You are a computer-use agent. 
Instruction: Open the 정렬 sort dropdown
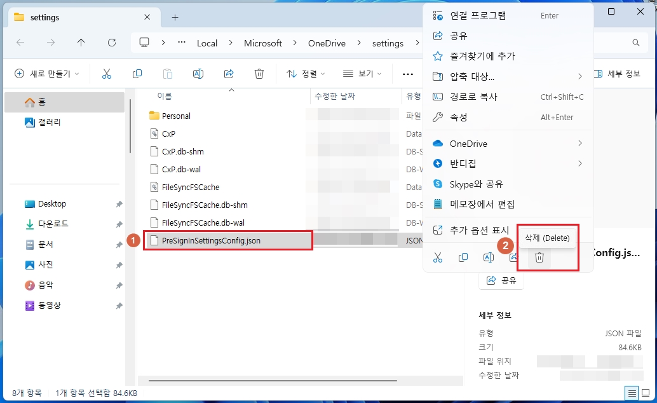[x=305, y=74]
